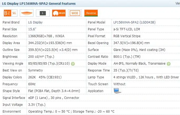
Task: Click the Application label
Action: [x=96, y=91]
